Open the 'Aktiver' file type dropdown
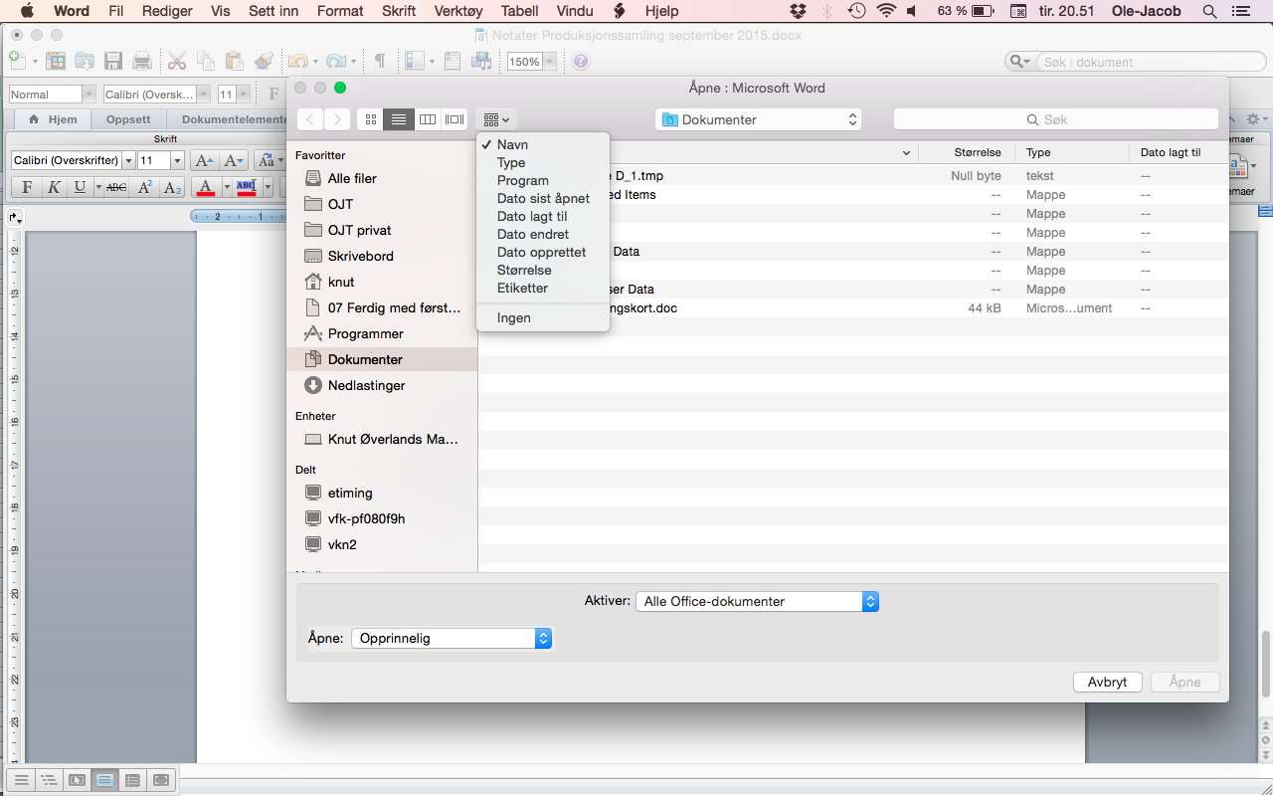This screenshot has height=796, width=1273. pos(757,601)
